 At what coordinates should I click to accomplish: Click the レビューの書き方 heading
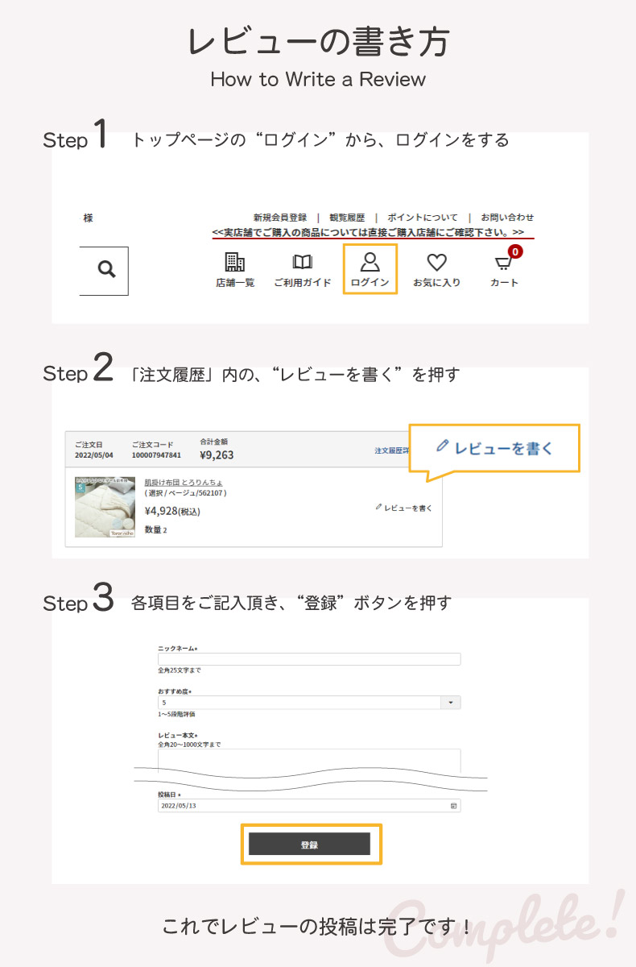pyautogui.click(x=318, y=41)
